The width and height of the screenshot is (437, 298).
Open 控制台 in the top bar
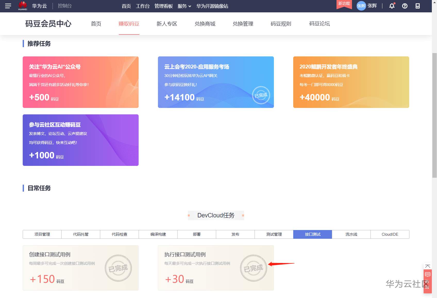65,6
